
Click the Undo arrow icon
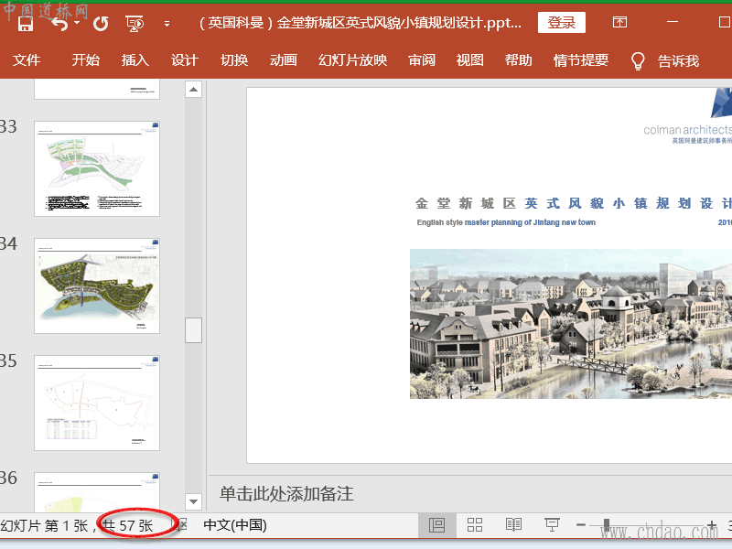point(59,23)
